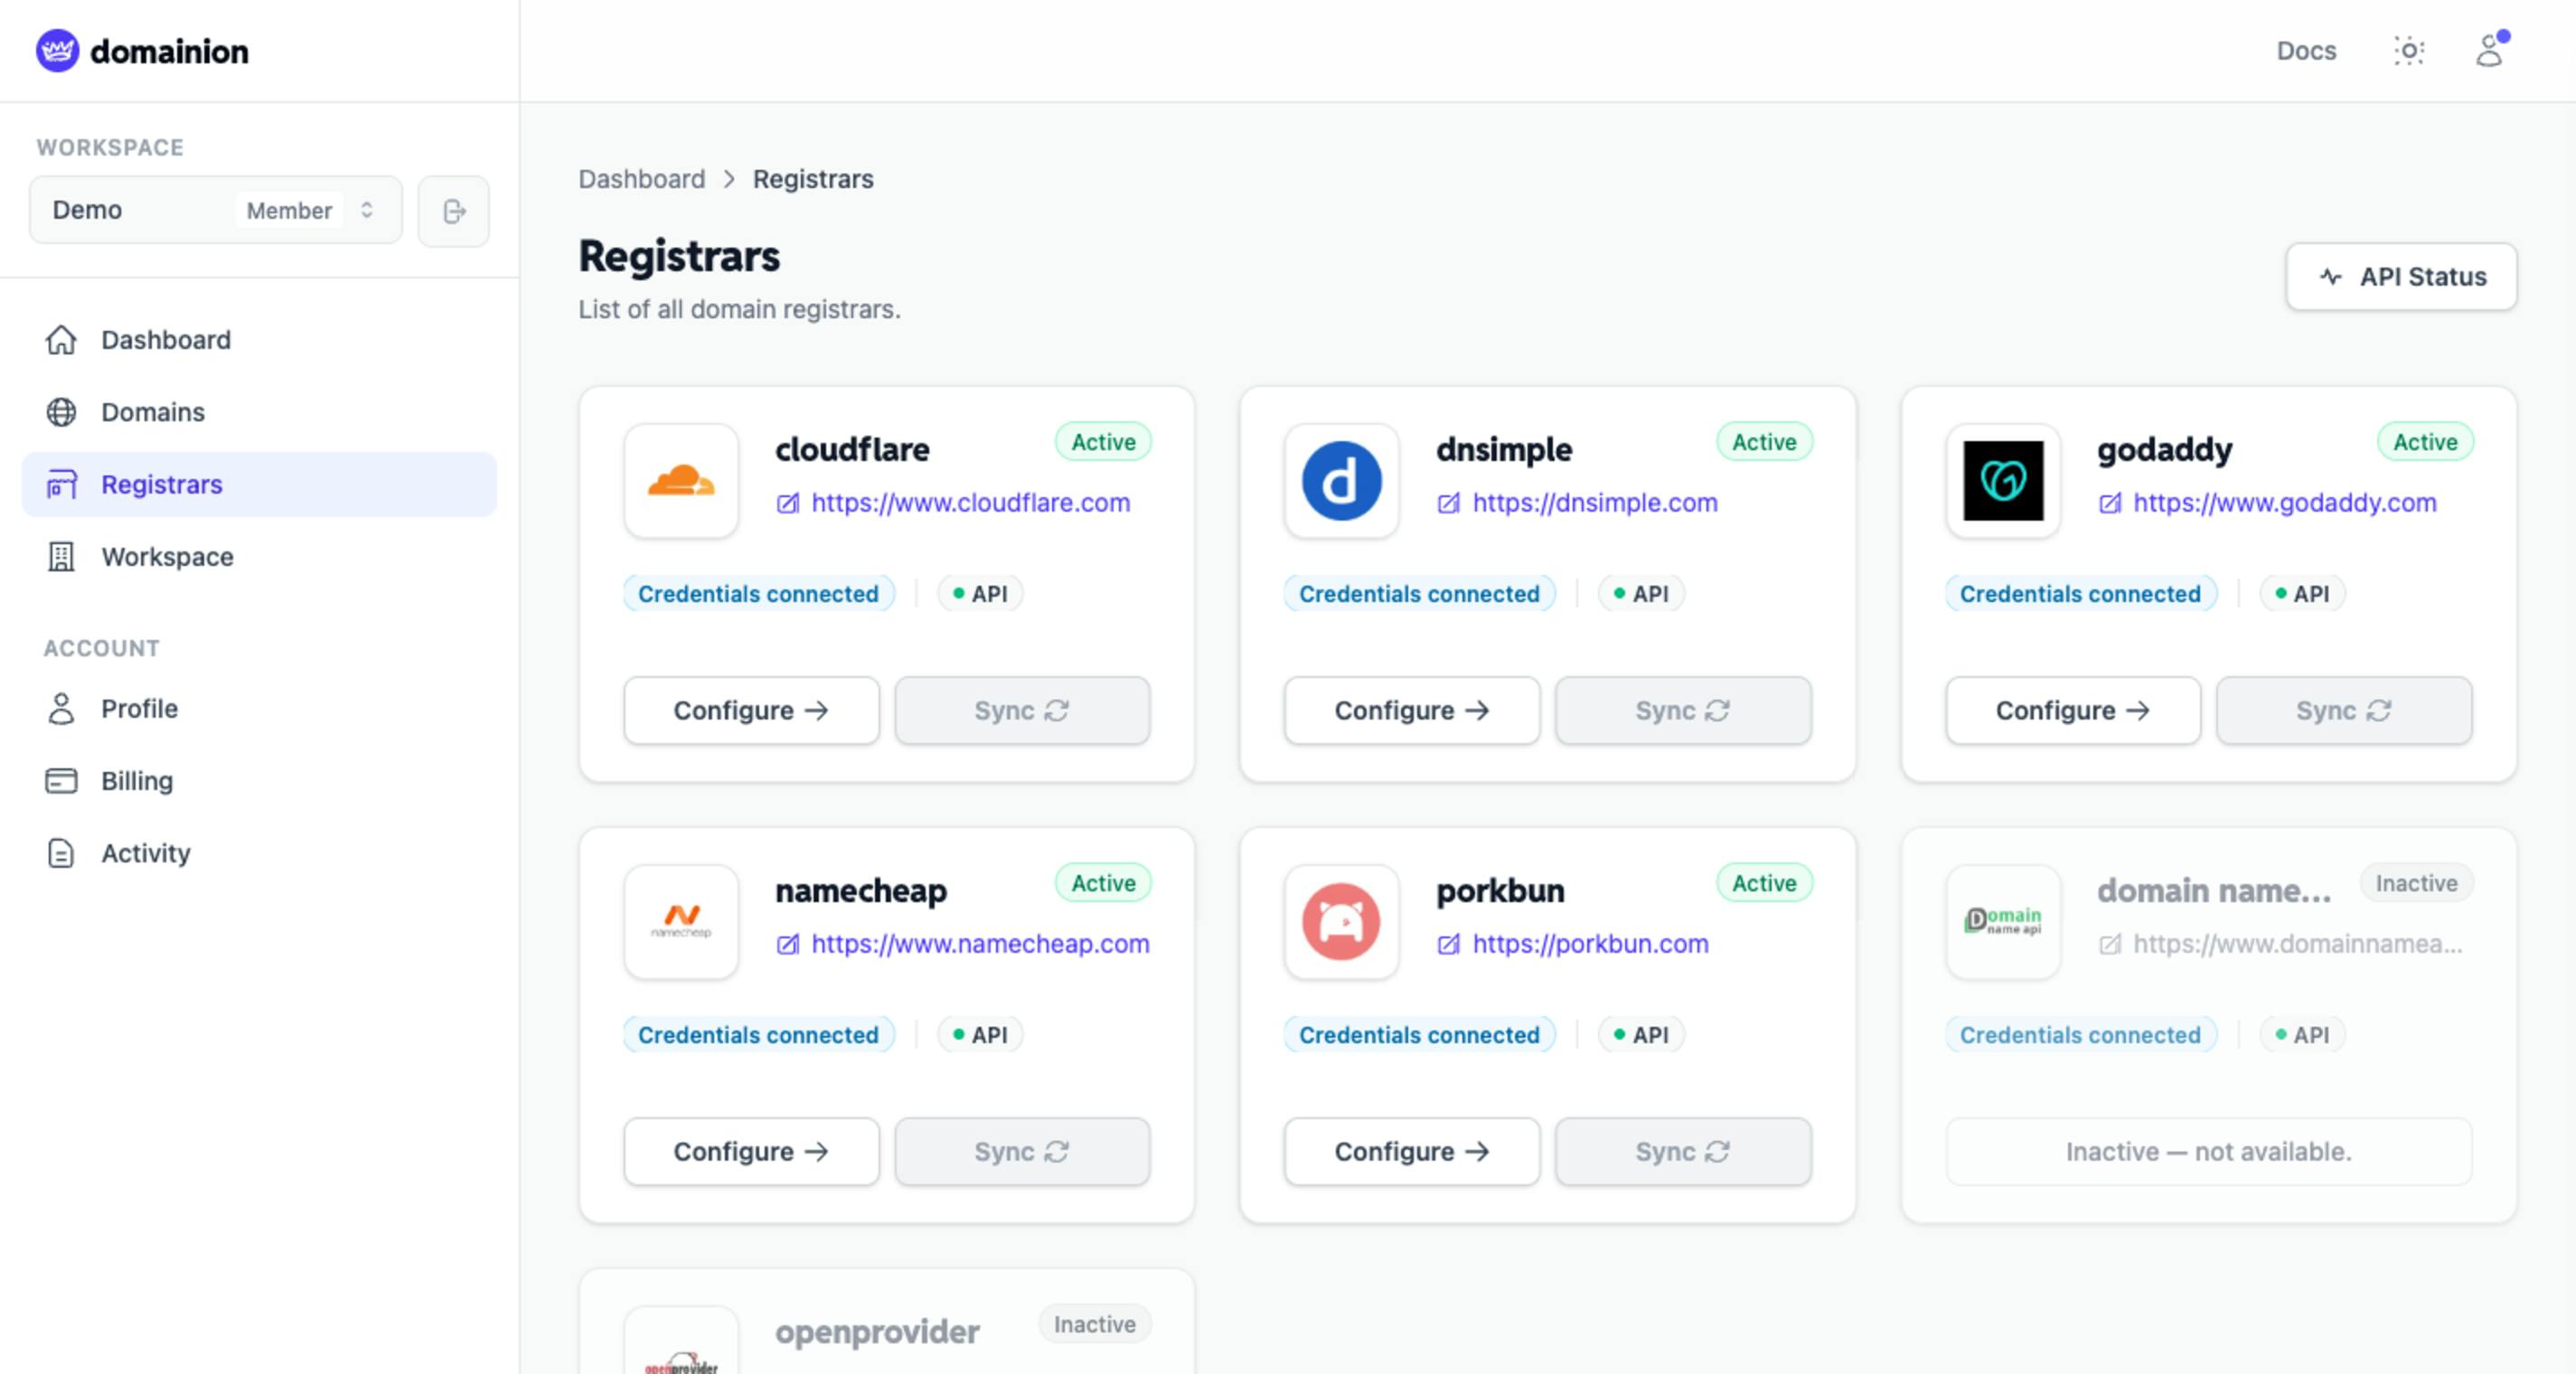
Task: Open https://www.namecheap.com link
Action: (980, 944)
